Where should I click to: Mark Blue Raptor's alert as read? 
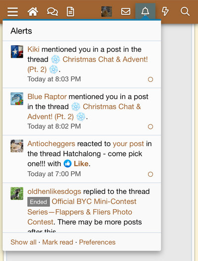coord(150,127)
